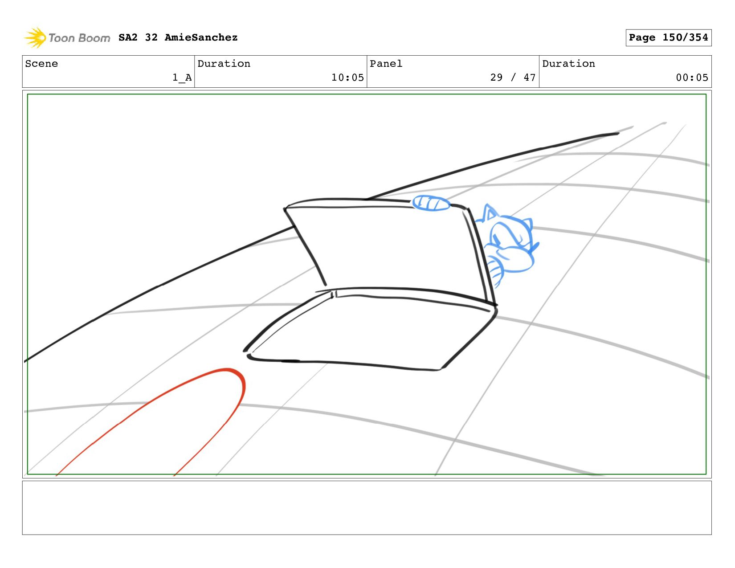The width and height of the screenshot is (735, 568).
Task: Click the Toon Boom logo
Action: [67, 38]
